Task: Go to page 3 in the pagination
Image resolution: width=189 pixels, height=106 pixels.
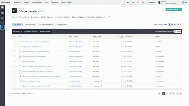Action: click(170, 94)
